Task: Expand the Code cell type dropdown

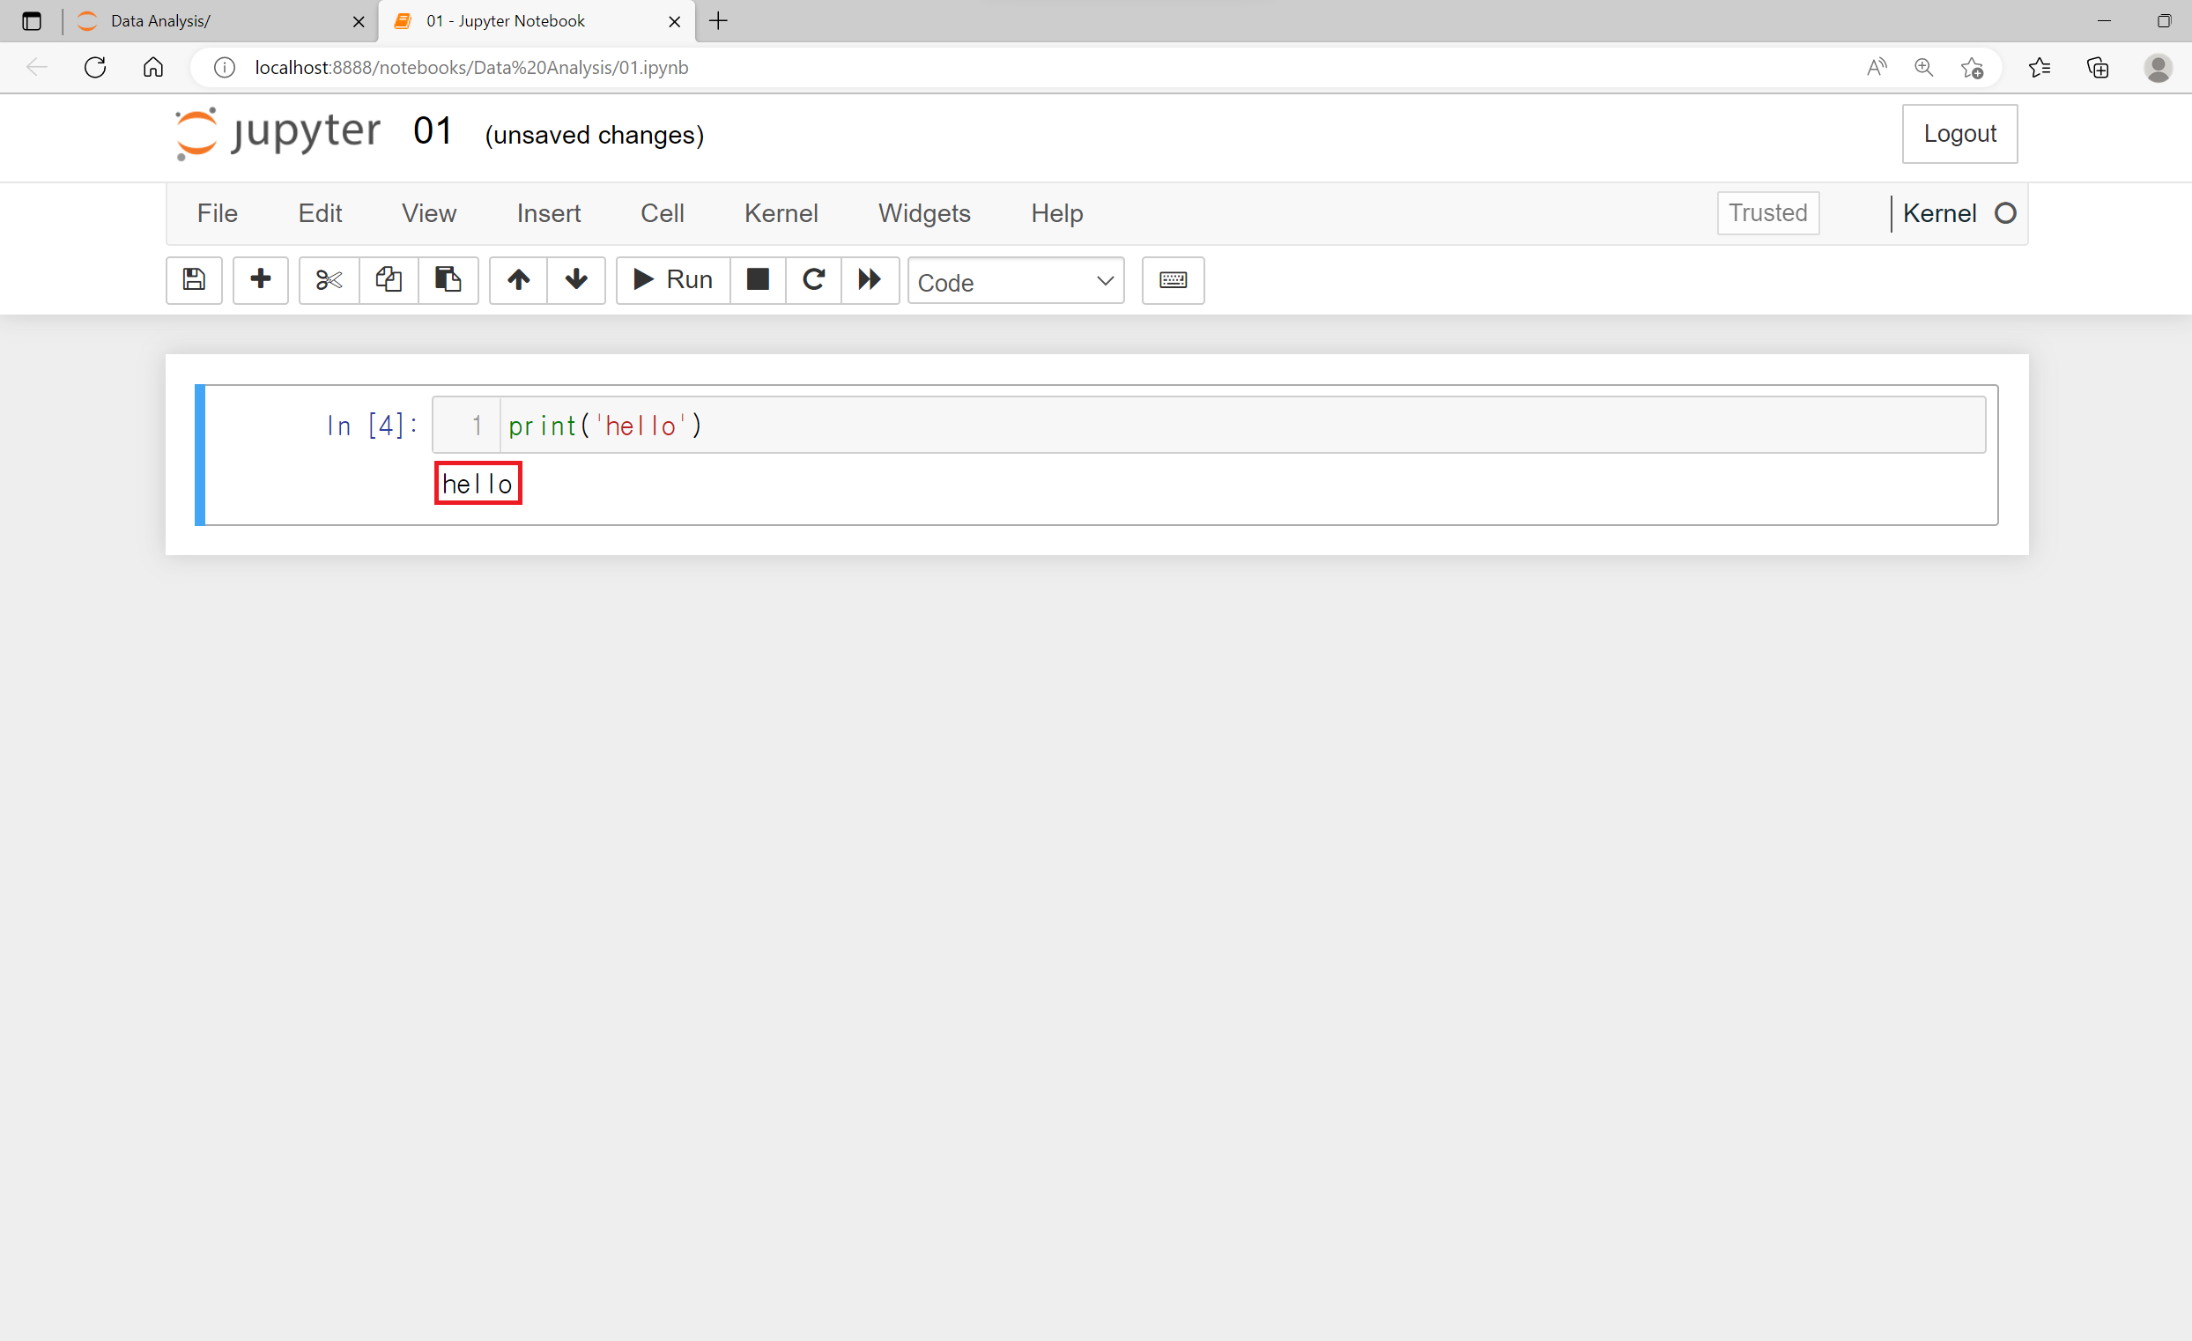Action: pos(1016,282)
